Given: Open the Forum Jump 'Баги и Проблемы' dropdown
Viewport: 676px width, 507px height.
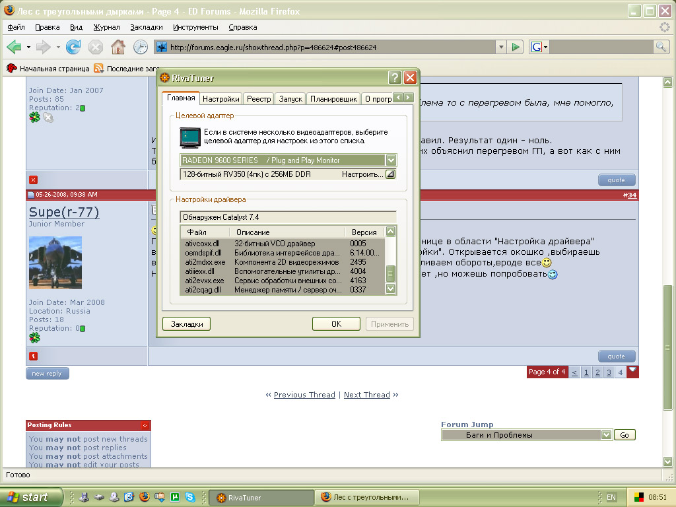Looking at the screenshot, I should point(606,434).
